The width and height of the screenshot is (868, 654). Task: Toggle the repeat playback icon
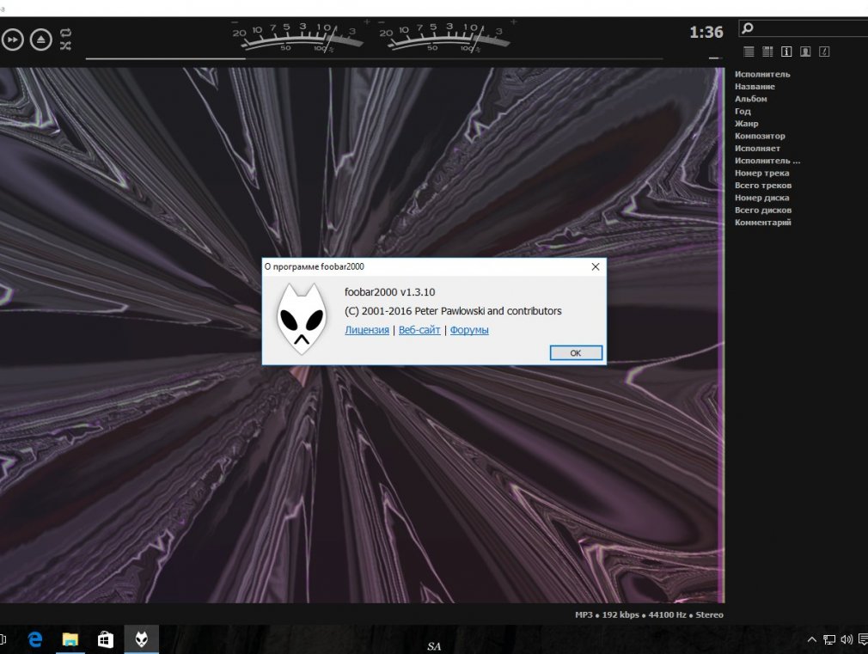tap(65, 33)
